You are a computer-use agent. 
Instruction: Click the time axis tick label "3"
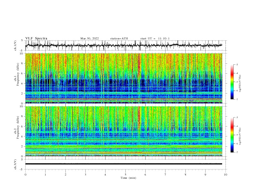pos(85,175)
